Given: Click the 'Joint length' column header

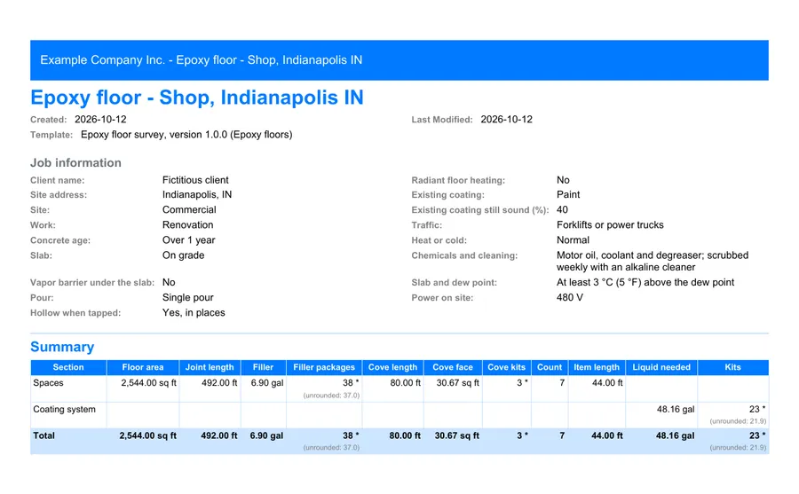Looking at the screenshot, I should click(x=210, y=367).
